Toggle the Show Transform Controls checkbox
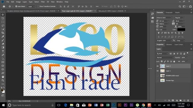Viewport: 193px width, 108px height. [x=38, y=6]
